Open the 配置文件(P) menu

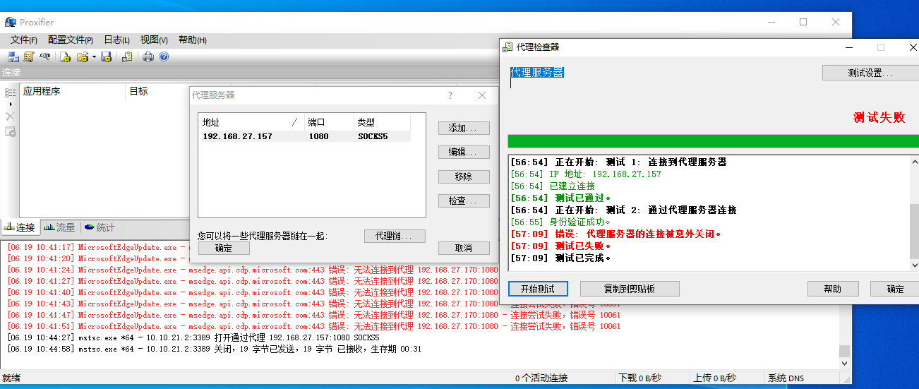click(71, 40)
